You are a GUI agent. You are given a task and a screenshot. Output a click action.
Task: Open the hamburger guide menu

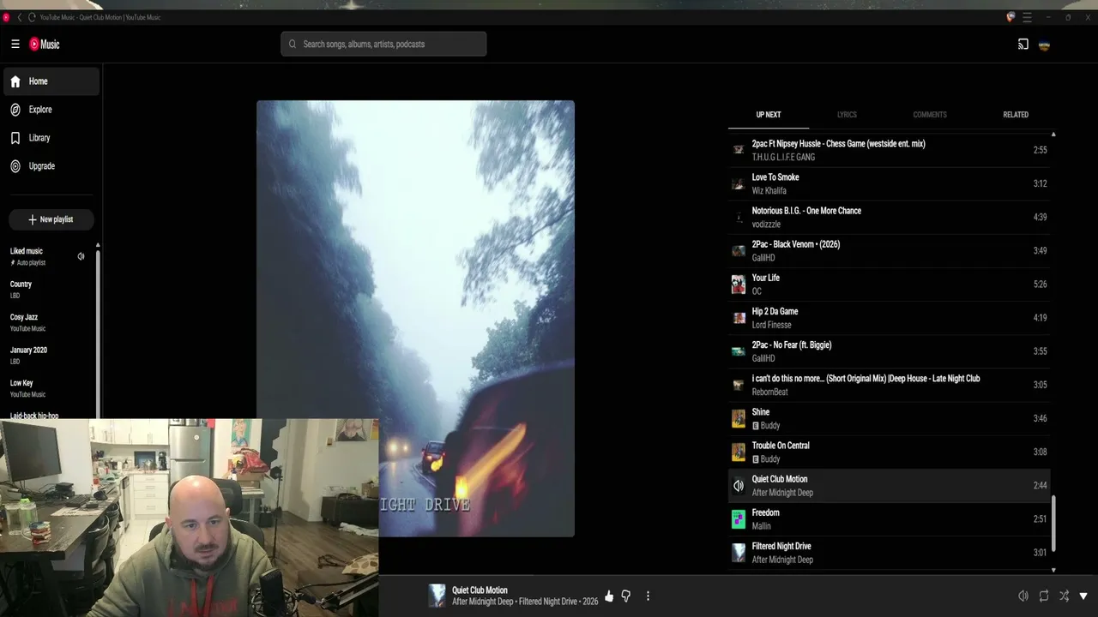click(15, 45)
